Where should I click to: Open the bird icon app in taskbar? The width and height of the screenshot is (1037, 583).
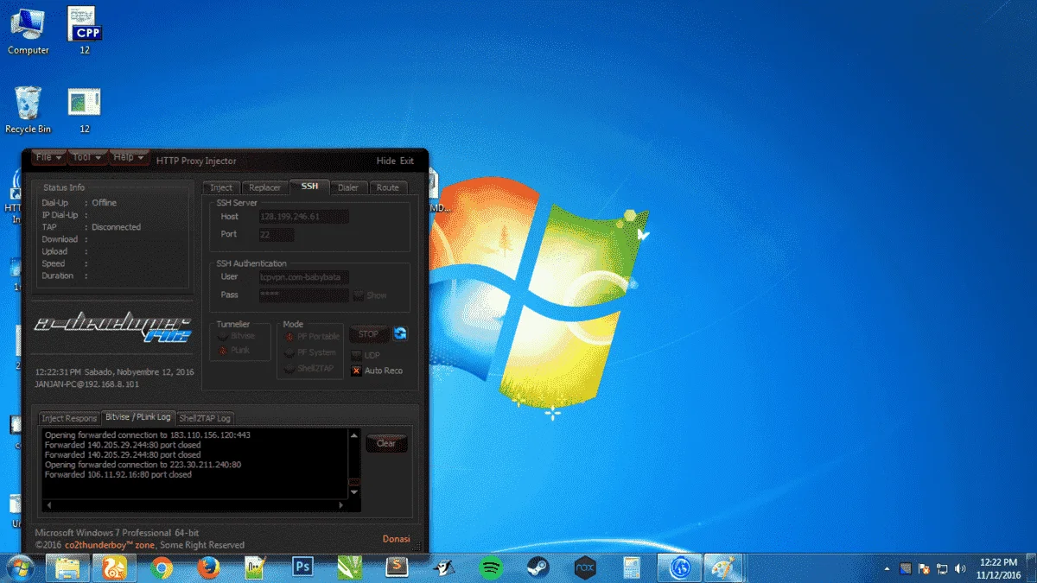click(x=444, y=567)
